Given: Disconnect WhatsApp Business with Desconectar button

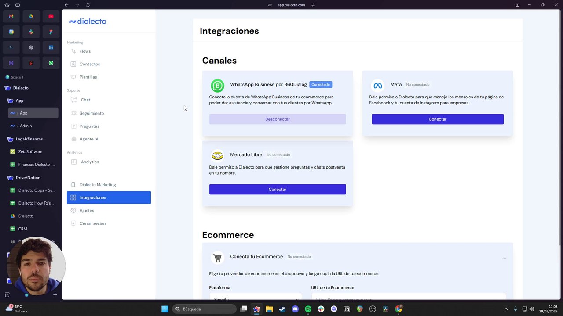Looking at the screenshot, I should (x=278, y=119).
